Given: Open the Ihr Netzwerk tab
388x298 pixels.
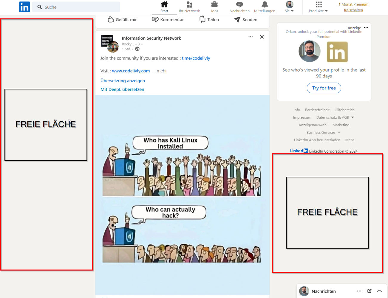Looking at the screenshot, I should tap(189, 7).
